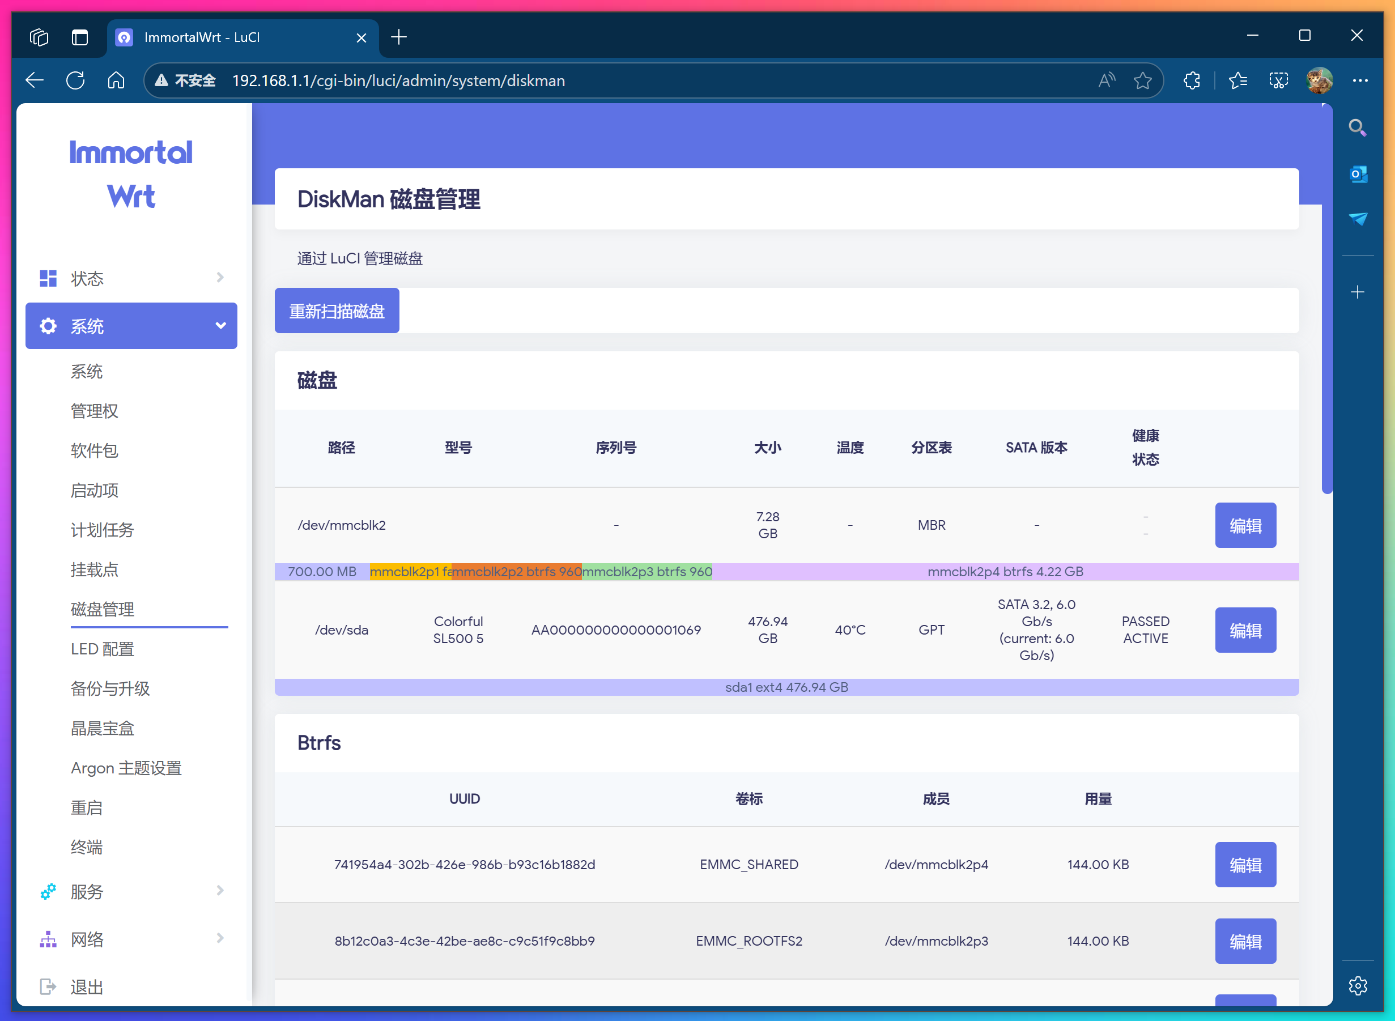Collapse the 系统 sidebar menu

220,326
